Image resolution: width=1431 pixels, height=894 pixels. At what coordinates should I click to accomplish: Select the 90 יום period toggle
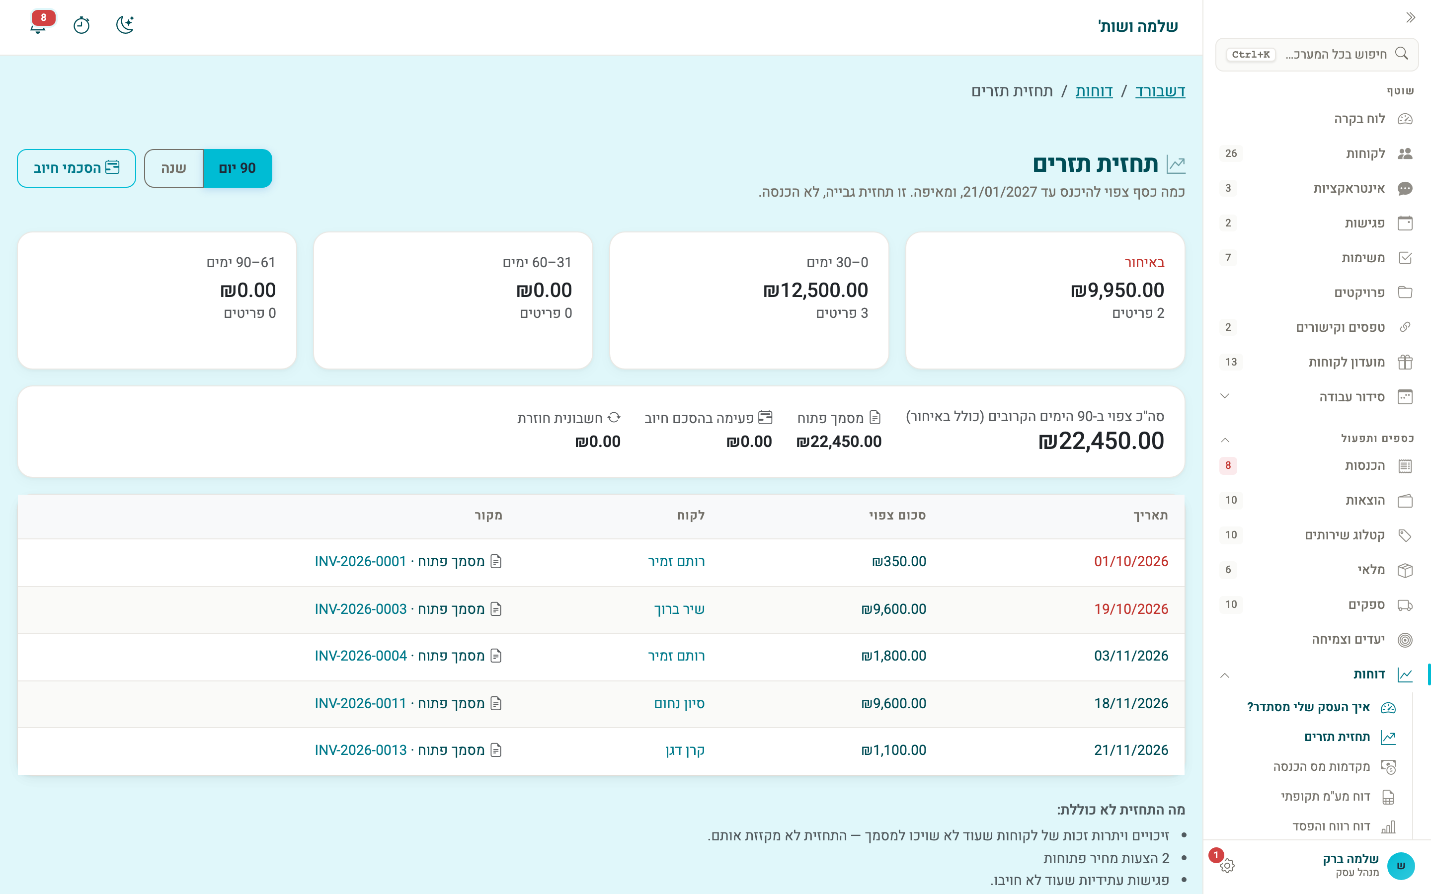point(238,168)
